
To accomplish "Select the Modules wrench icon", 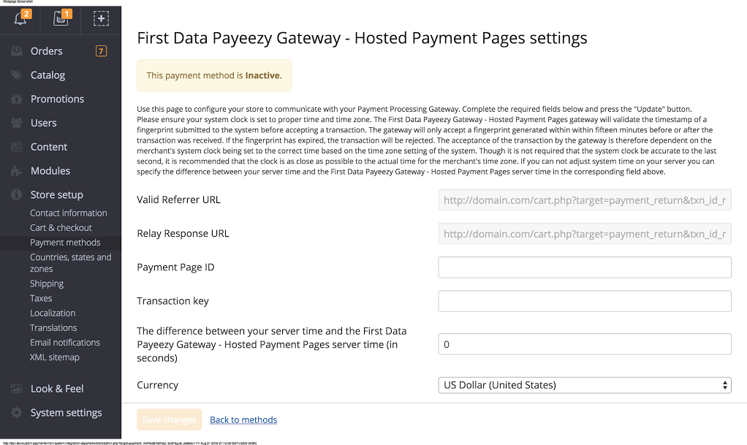I will 16,170.
